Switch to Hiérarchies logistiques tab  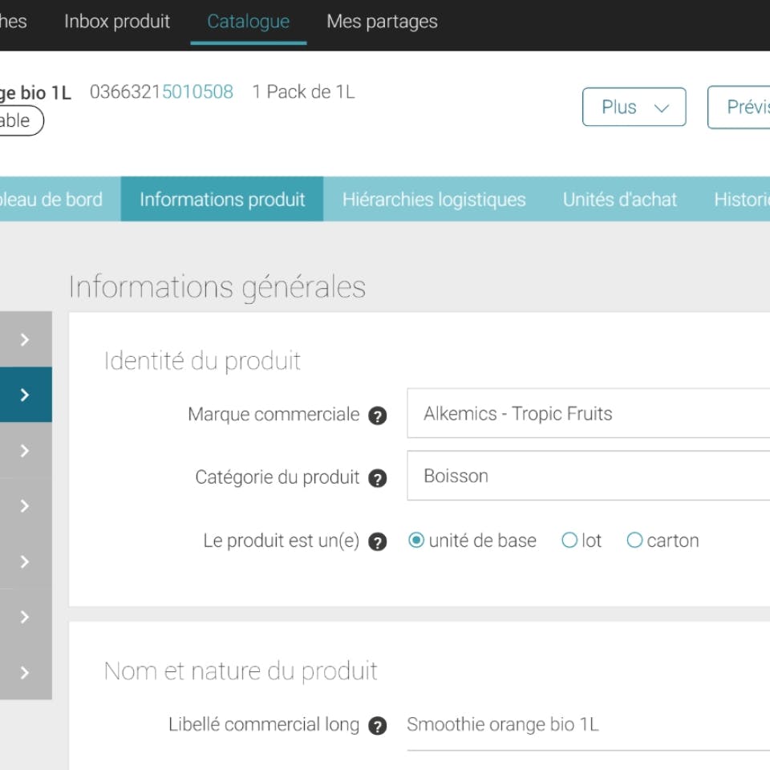(x=434, y=200)
